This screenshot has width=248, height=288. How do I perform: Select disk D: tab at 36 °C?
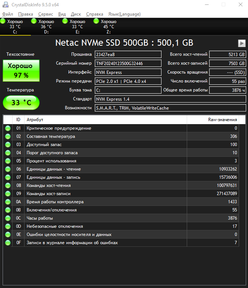pyautogui.click(x=46, y=27)
